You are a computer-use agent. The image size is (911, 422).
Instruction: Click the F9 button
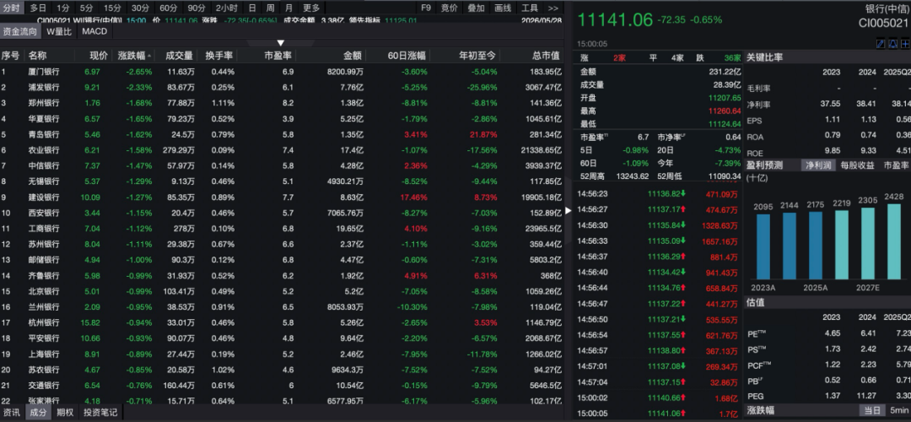(x=426, y=8)
